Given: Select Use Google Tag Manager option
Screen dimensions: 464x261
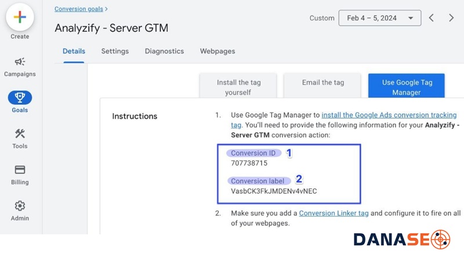Looking at the screenshot, I should (x=407, y=86).
